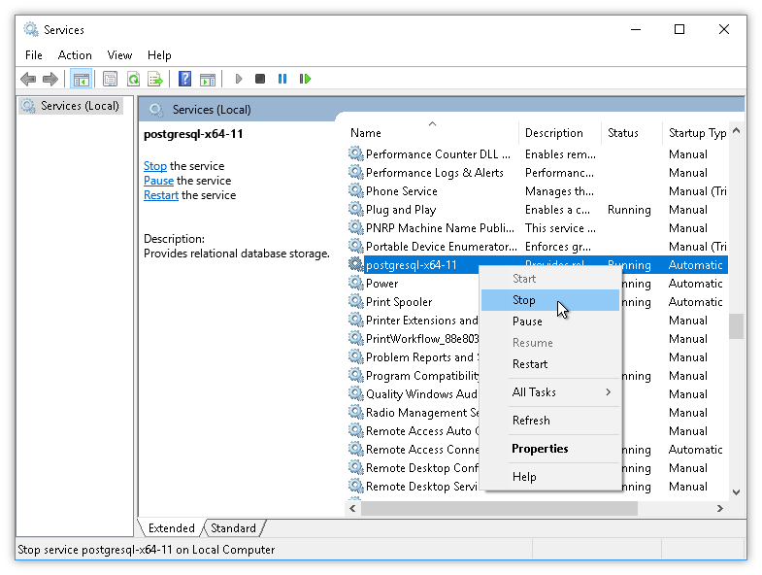Click gear icon of Quality Windows Audio row
The image size is (762, 575).
click(x=356, y=394)
